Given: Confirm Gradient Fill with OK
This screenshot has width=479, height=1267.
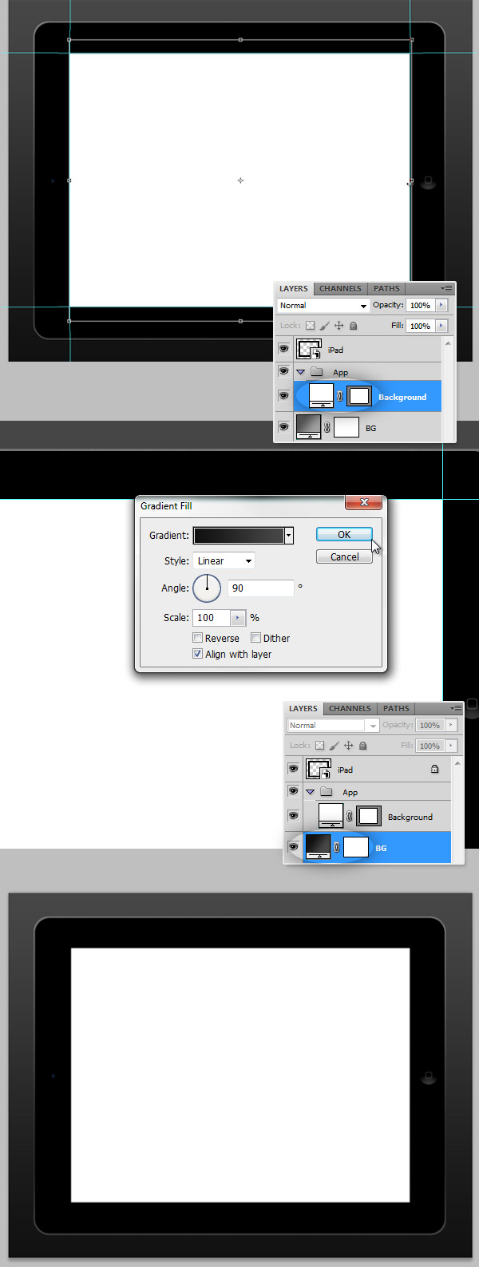Looking at the screenshot, I should tap(344, 534).
